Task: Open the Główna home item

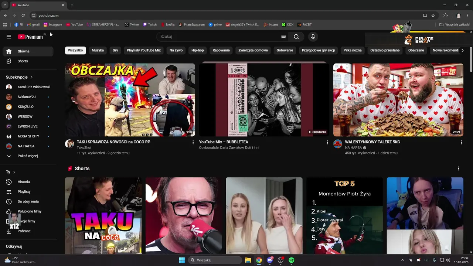Action: 28,51
